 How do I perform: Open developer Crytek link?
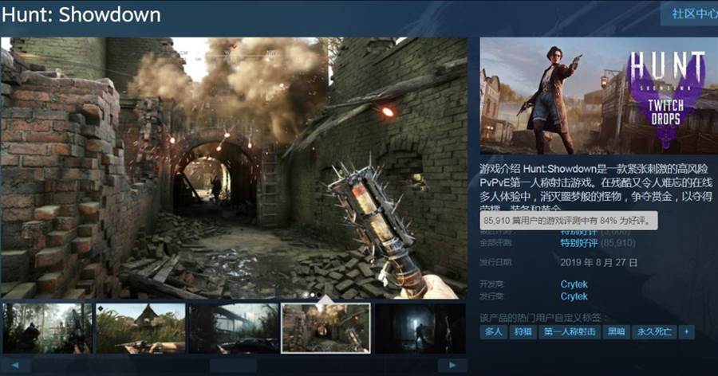574,284
